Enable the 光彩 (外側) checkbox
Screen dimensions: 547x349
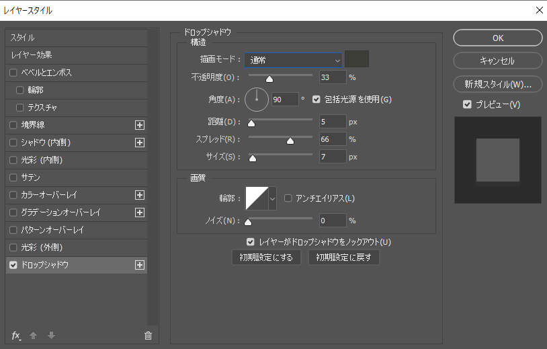click(13, 247)
